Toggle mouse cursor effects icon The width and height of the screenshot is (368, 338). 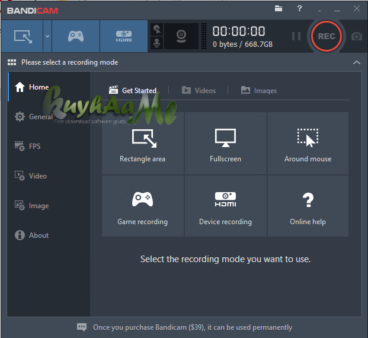pos(157,30)
